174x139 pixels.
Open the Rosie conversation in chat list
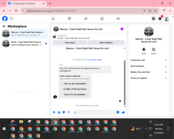24,43
